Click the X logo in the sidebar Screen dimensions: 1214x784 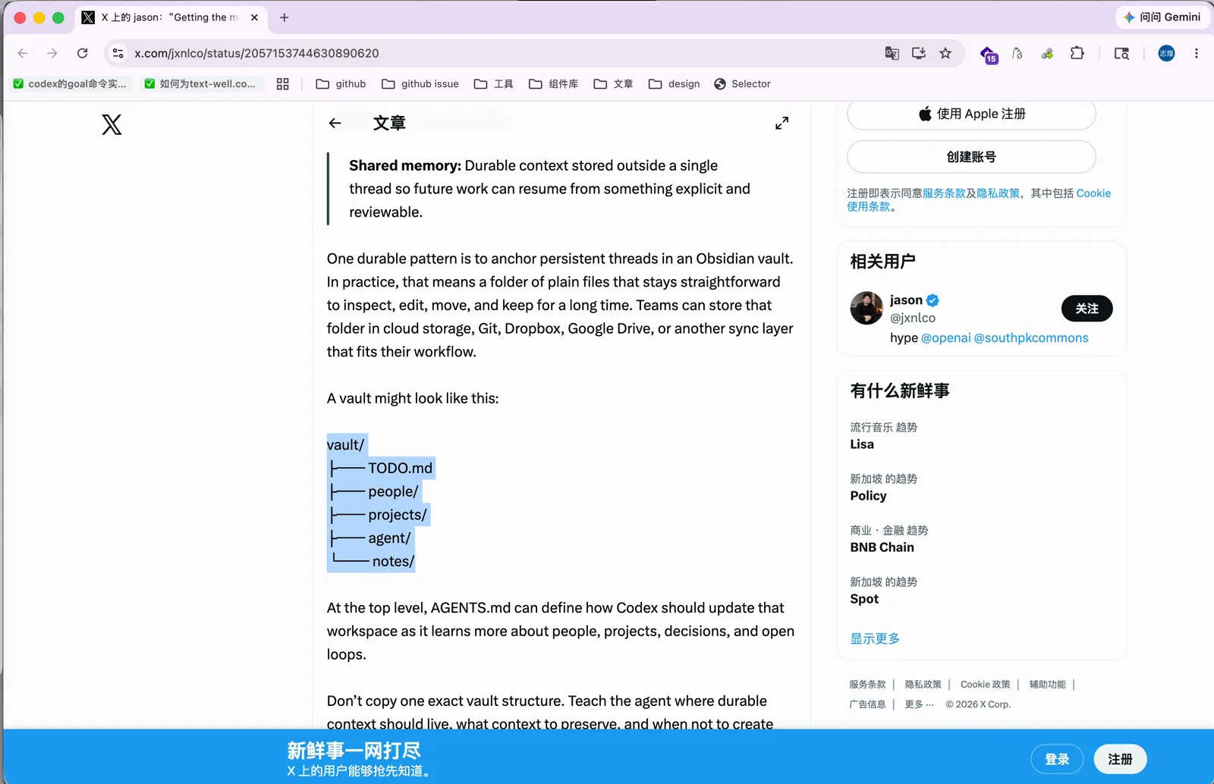tap(112, 124)
